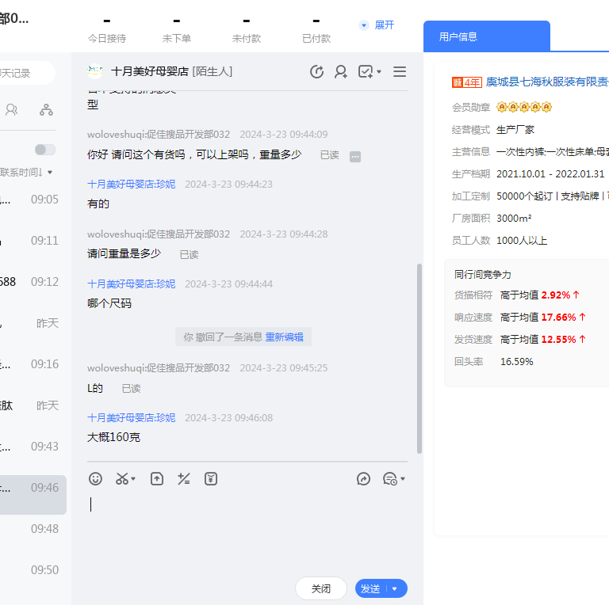609x605 pixels.
Task: Open the plus-slash calculator icon
Action: 184,478
